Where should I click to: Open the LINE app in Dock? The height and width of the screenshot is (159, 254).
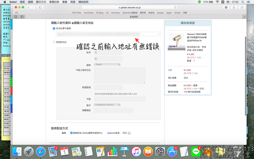tap(196, 151)
